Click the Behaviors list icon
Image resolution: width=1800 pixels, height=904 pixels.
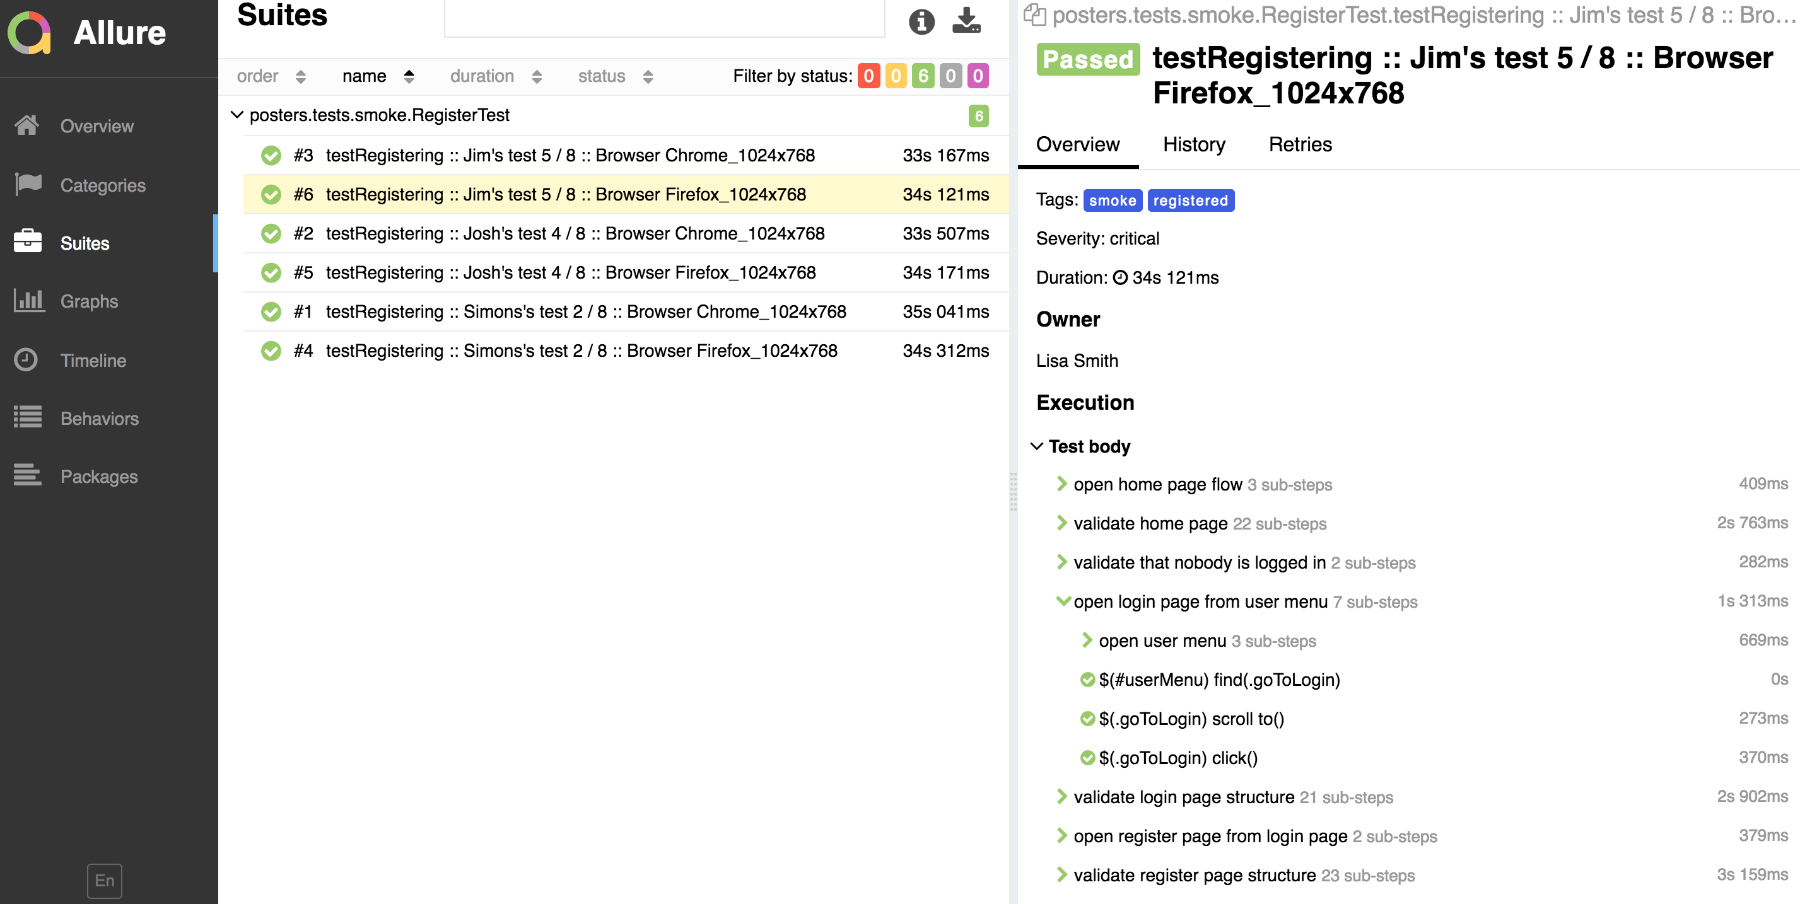tap(27, 418)
